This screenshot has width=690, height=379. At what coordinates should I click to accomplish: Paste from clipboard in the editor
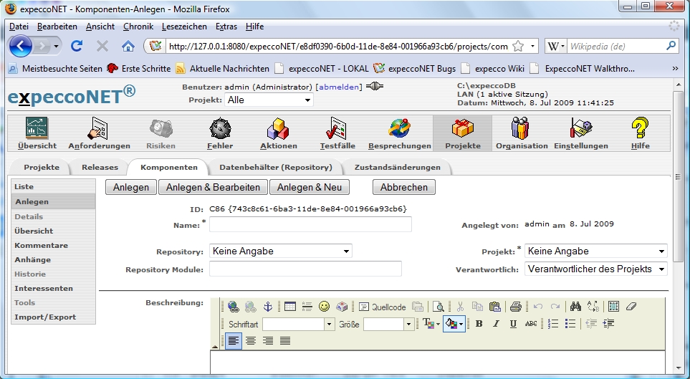click(x=494, y=307)
